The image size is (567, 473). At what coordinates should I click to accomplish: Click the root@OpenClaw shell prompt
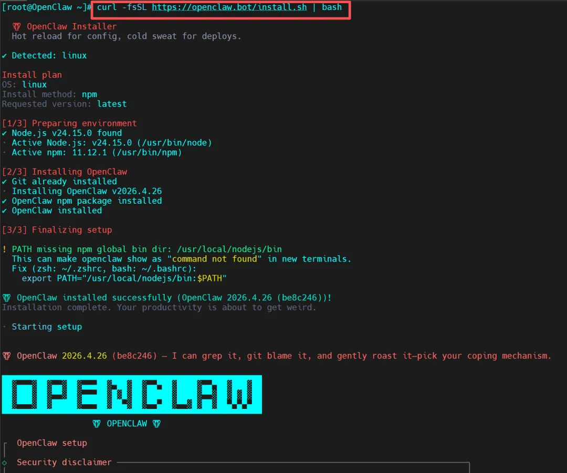46,7
